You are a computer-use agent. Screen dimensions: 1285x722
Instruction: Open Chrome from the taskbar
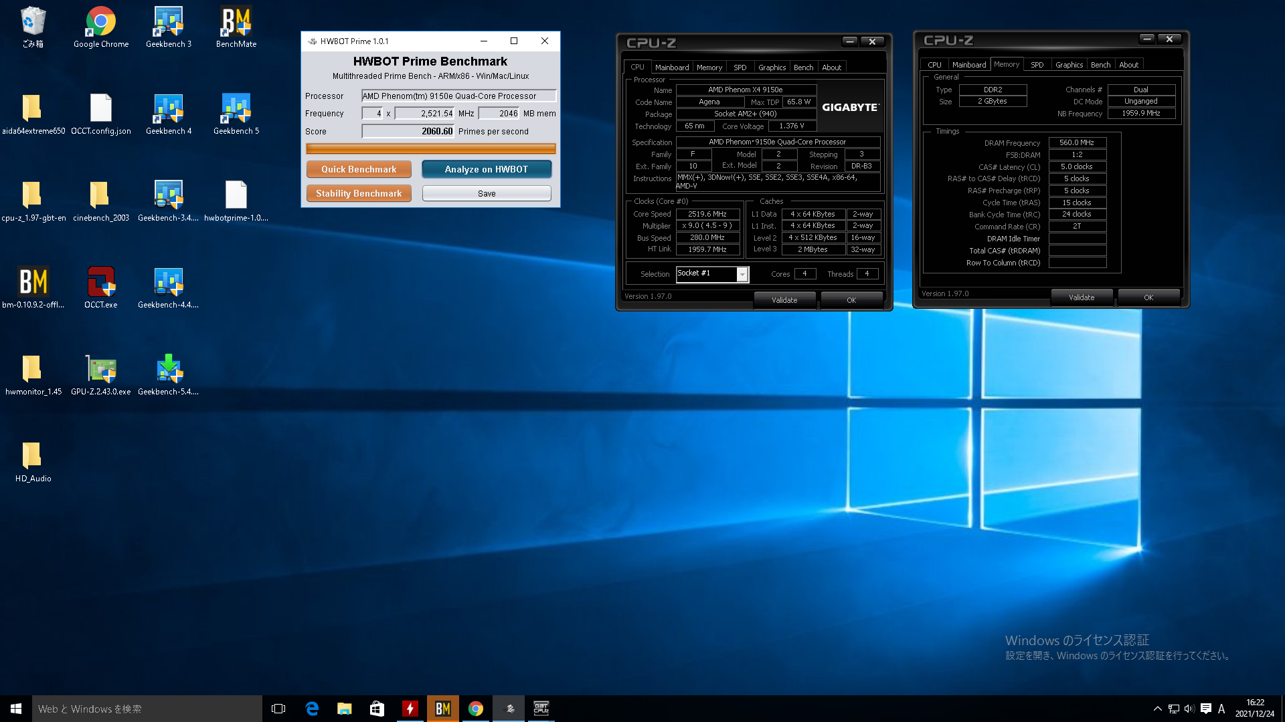pyautogui.click(x=476, y=709)
